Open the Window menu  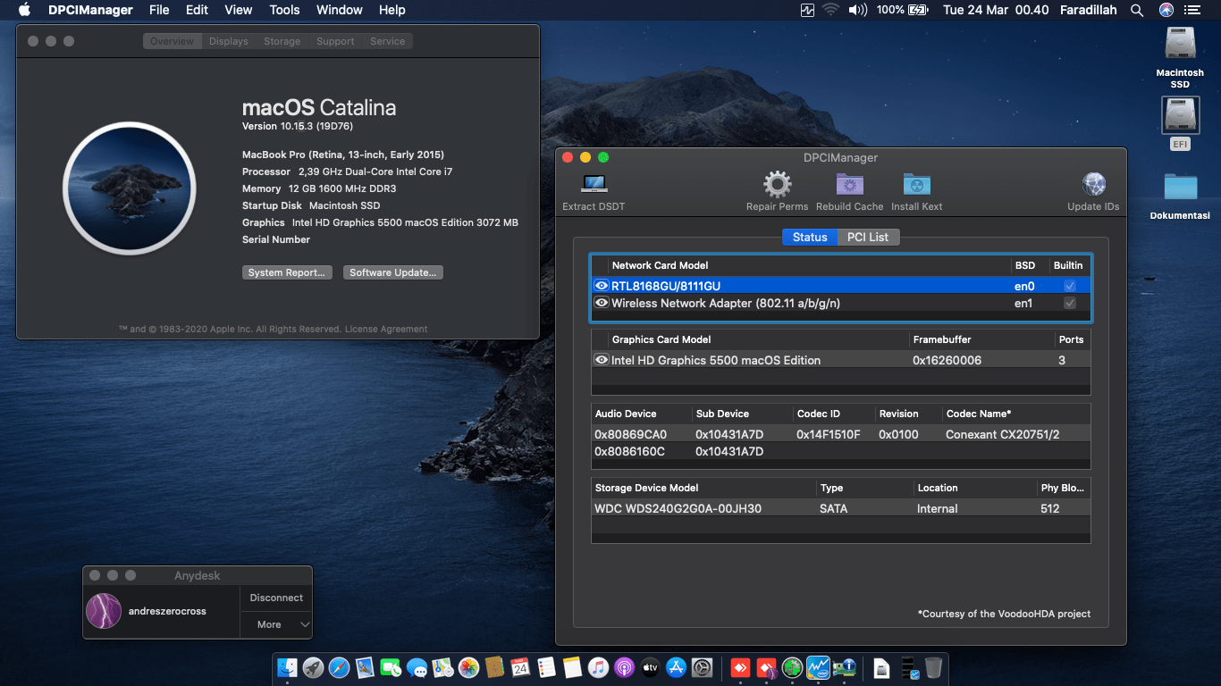340,10
